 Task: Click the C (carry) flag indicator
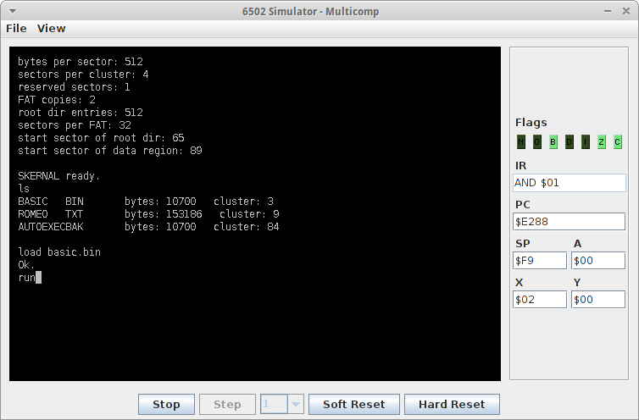point(618,142)
